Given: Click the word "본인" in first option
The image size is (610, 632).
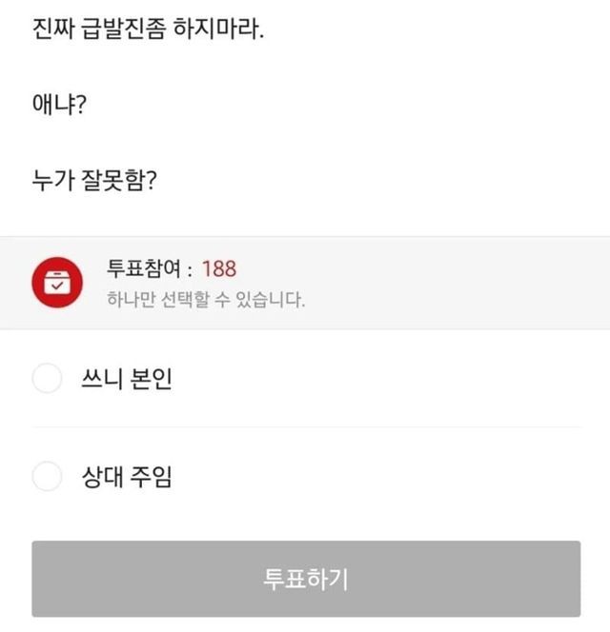Looking at the screenshot, I should tap(151, 380).
